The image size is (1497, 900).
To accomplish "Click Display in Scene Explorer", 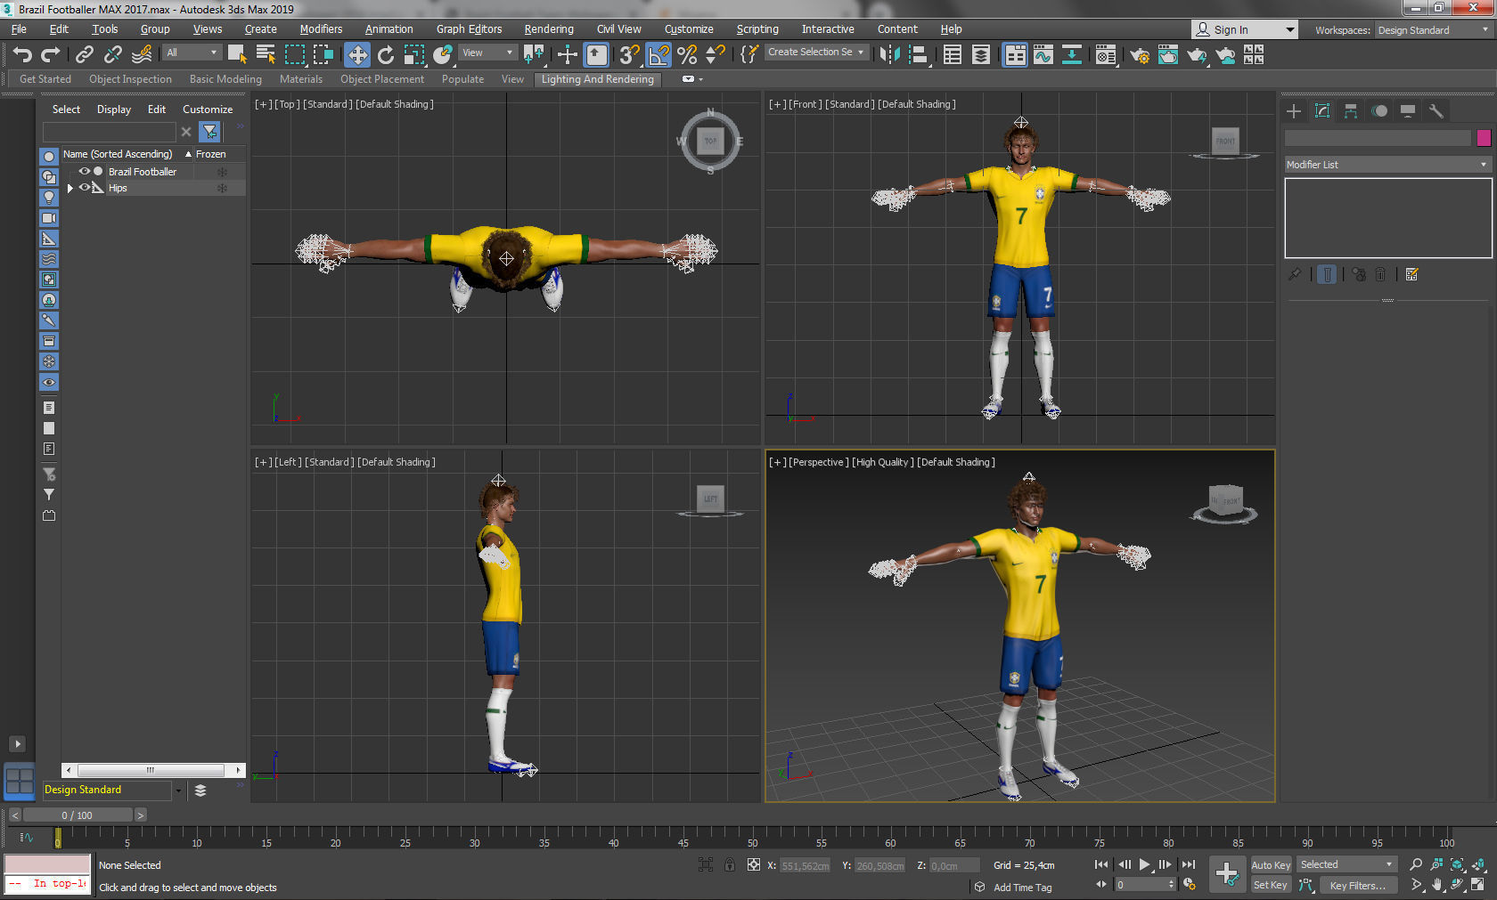I will pyautogui.click(x=114, y=109).
